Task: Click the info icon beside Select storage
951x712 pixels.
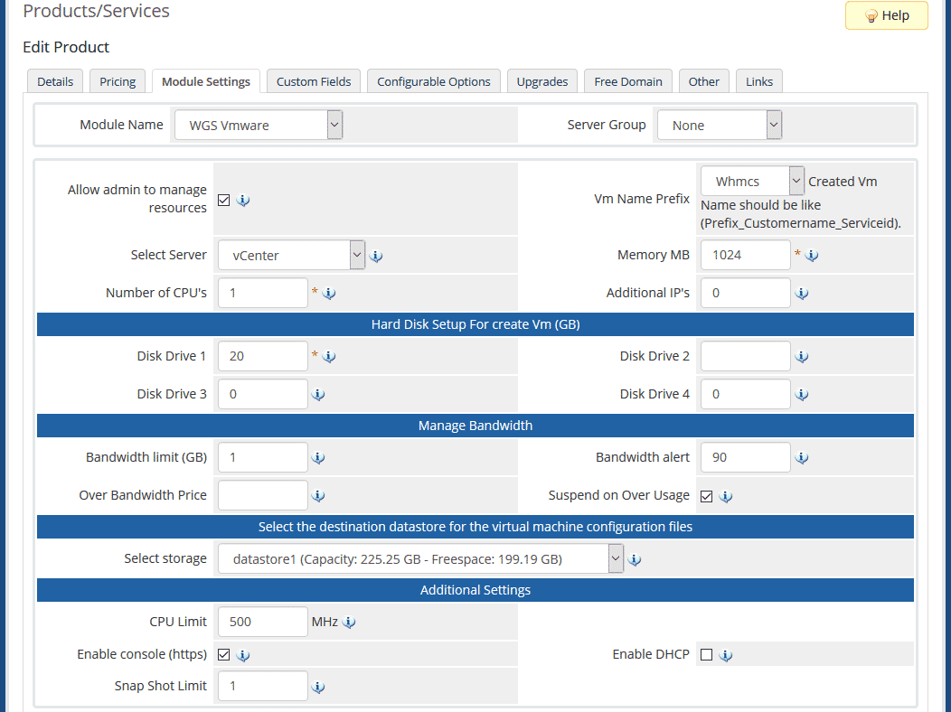Action: [635, 558]
